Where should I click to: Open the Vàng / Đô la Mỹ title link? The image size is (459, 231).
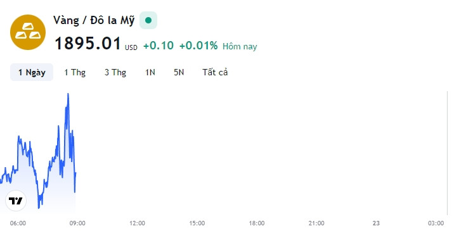94,20
